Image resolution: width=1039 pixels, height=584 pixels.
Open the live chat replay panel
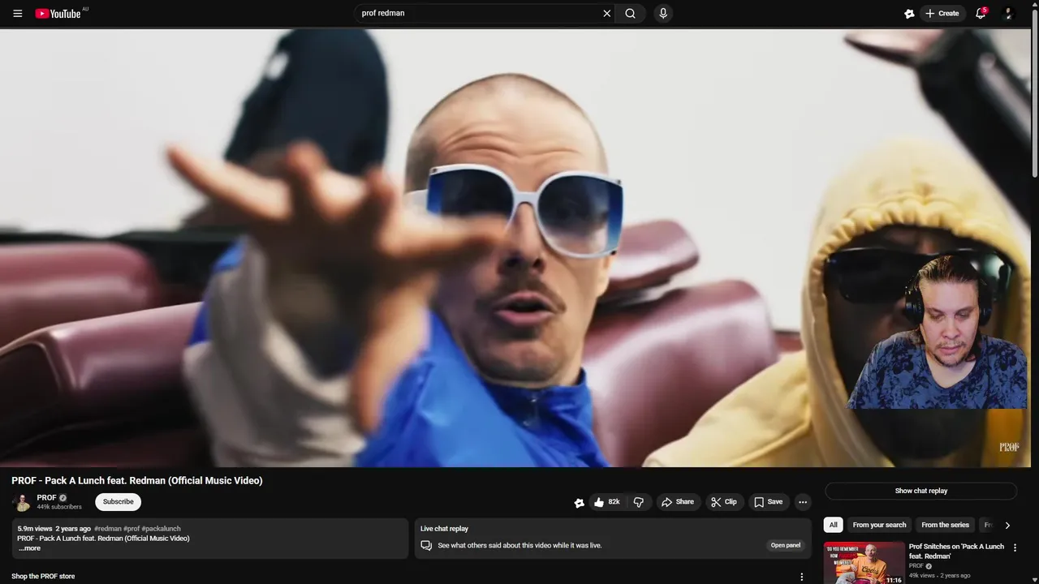click(786, 545)
